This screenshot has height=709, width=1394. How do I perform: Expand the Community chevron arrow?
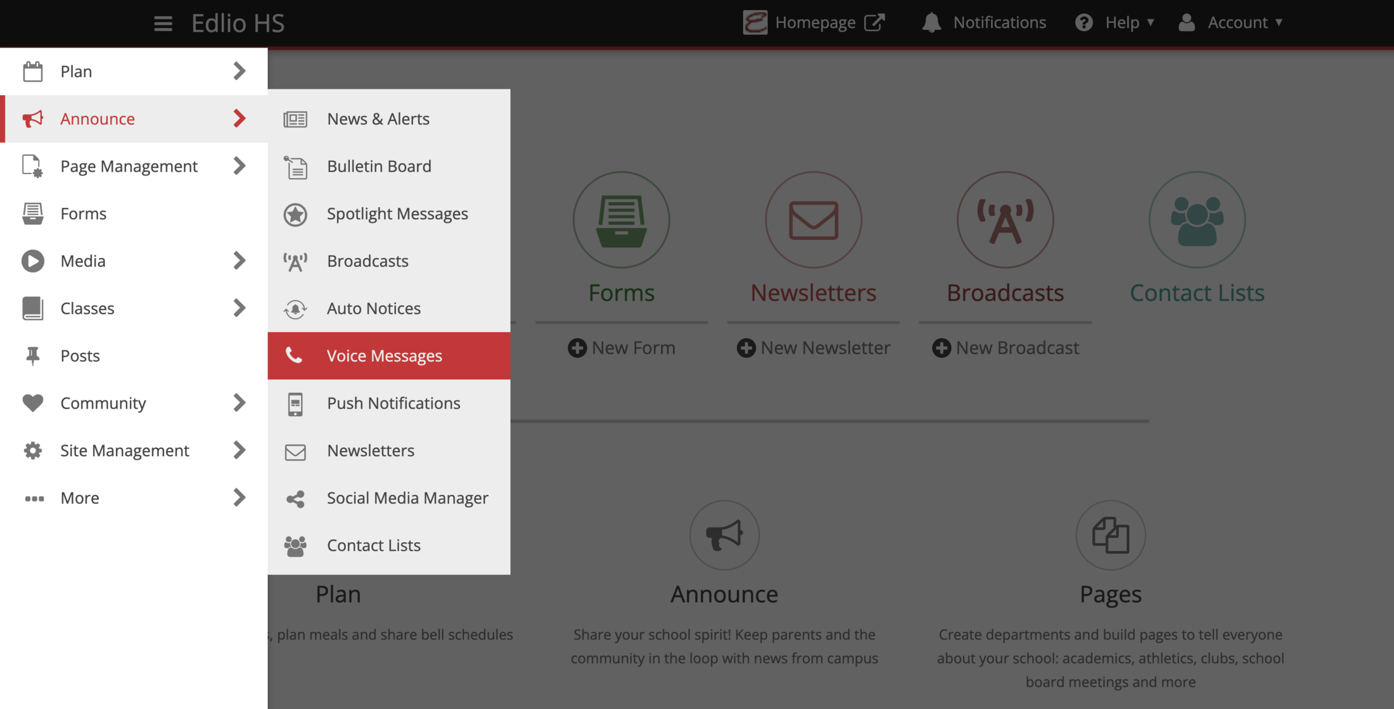[x=239, y=403]
